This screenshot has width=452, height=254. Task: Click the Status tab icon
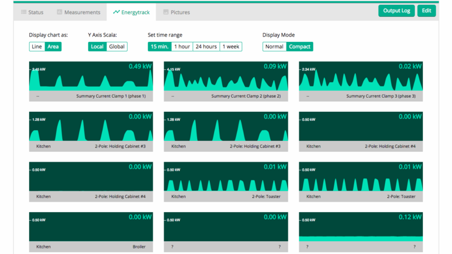pyautogui.click(x=24, y=12)
